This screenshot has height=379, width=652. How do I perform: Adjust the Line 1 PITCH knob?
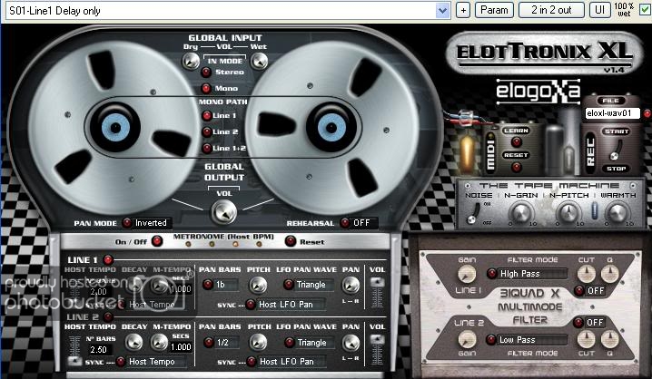point(258,286)
